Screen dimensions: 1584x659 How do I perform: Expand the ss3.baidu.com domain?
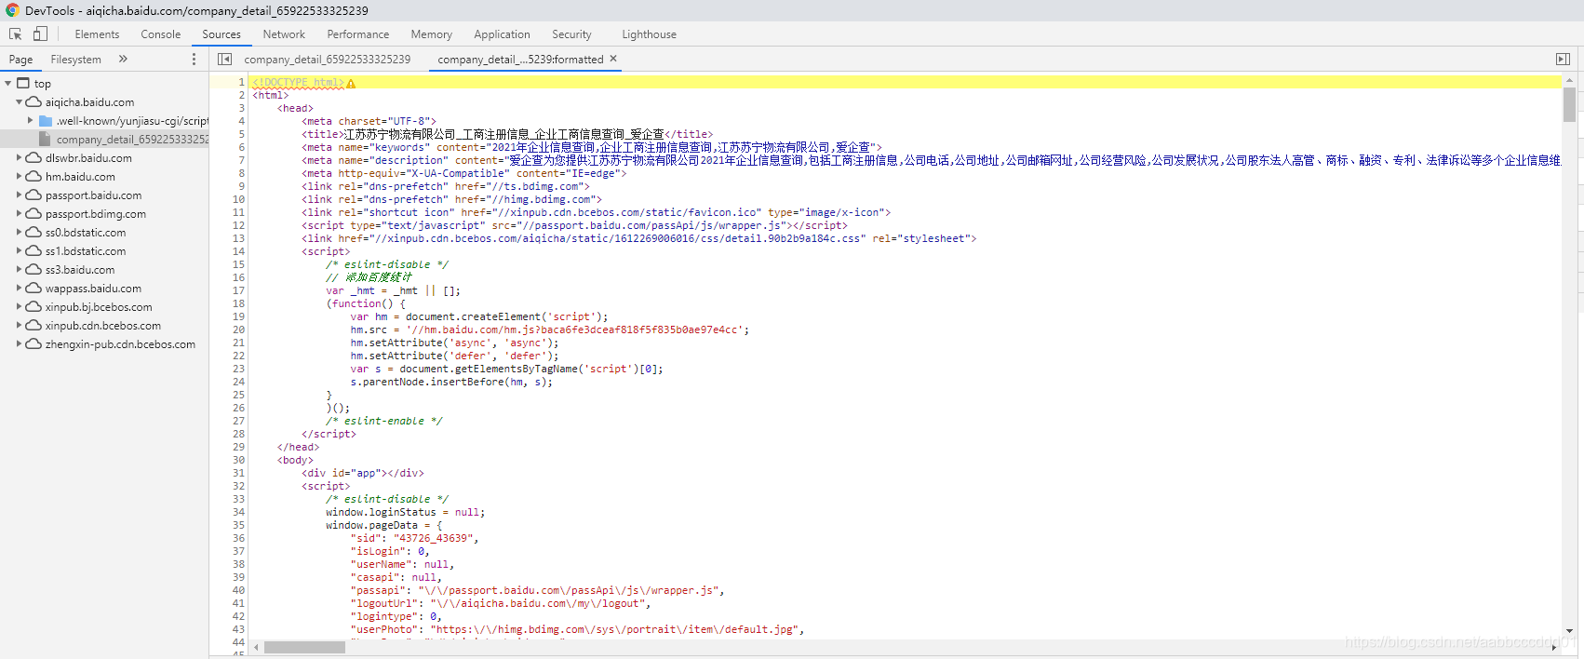coord(19,269)
